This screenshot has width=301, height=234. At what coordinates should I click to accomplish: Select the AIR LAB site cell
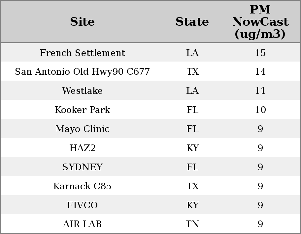click(82, 224)
